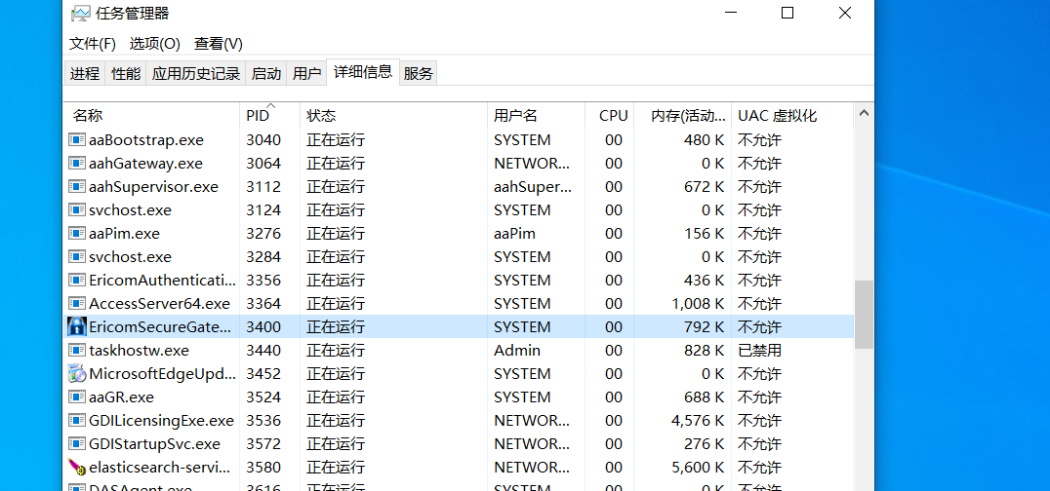Click the taskhostw.exe process icon
The width and height of the screenshot is (1050, 491).
point(77,351)
